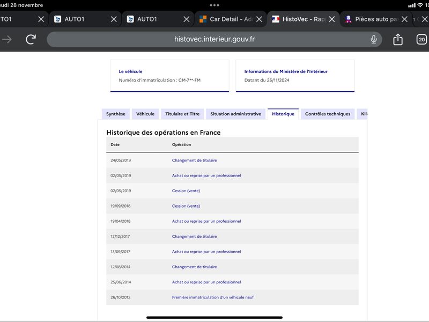Reload the page with the refresh icon
Image resolution: width=429 pixels, height=322 pixels.
coord(31,39)
